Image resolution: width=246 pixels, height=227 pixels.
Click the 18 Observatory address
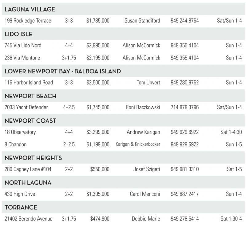coord(20,132)
